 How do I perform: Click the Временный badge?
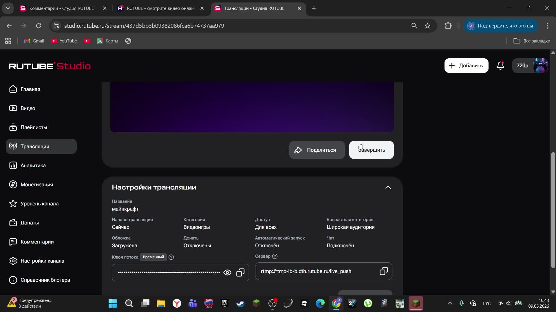click(x=153, y=257)
